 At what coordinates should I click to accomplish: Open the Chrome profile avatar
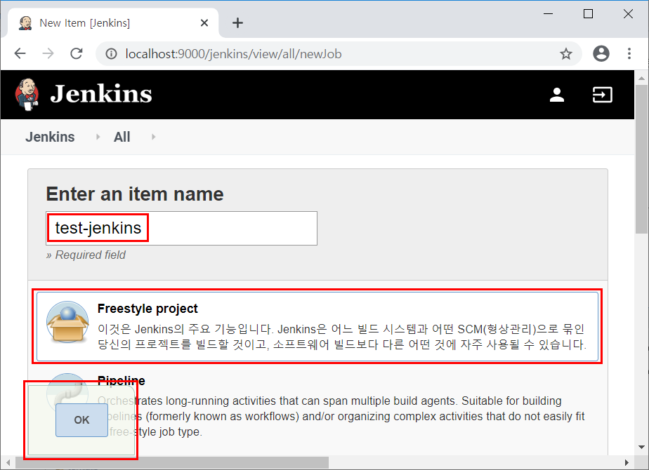coord(601,54)
